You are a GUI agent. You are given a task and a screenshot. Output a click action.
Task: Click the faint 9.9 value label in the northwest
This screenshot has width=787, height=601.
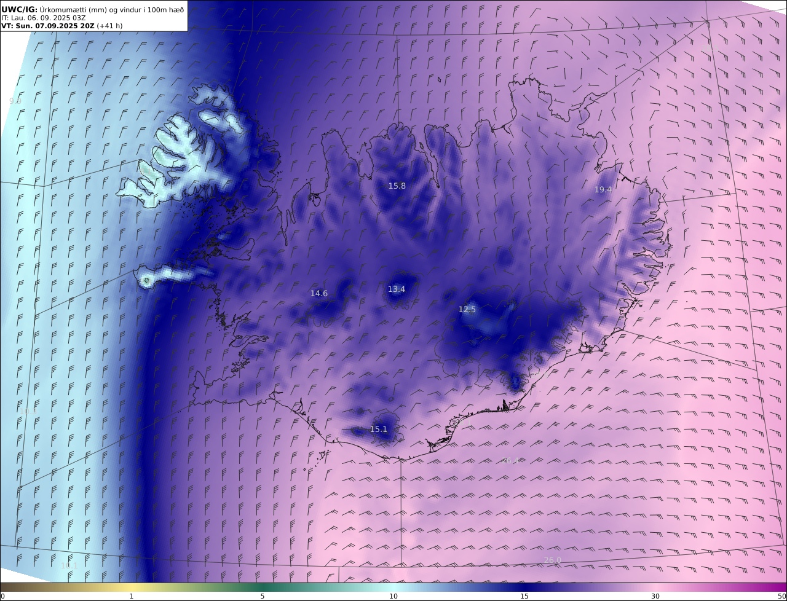coord(15,101)
